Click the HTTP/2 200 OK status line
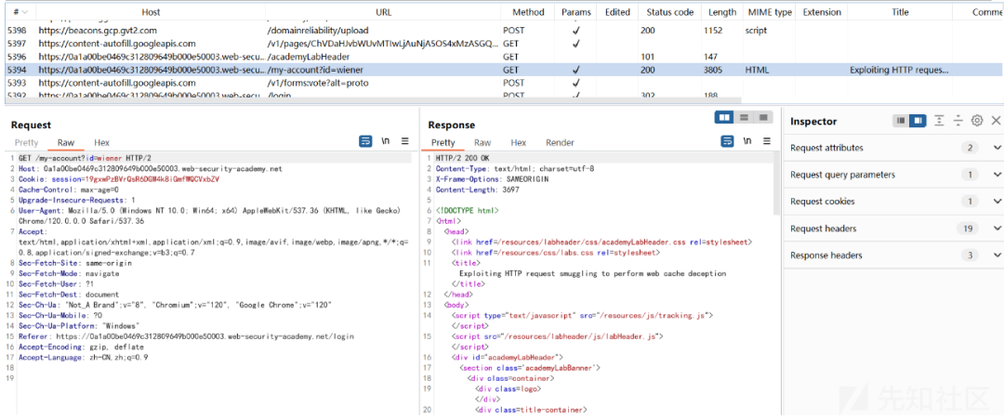Image resolution: width=1004 pixels, height=419 pixels. pos(462,158)
